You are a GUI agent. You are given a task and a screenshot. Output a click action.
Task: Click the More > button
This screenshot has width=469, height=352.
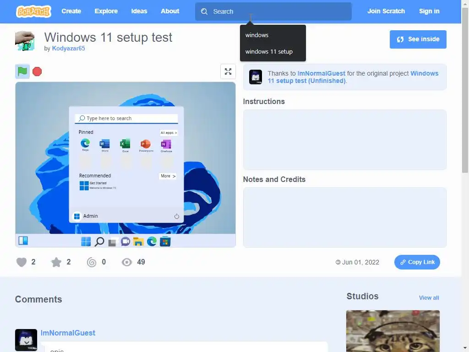coord(168,176)
